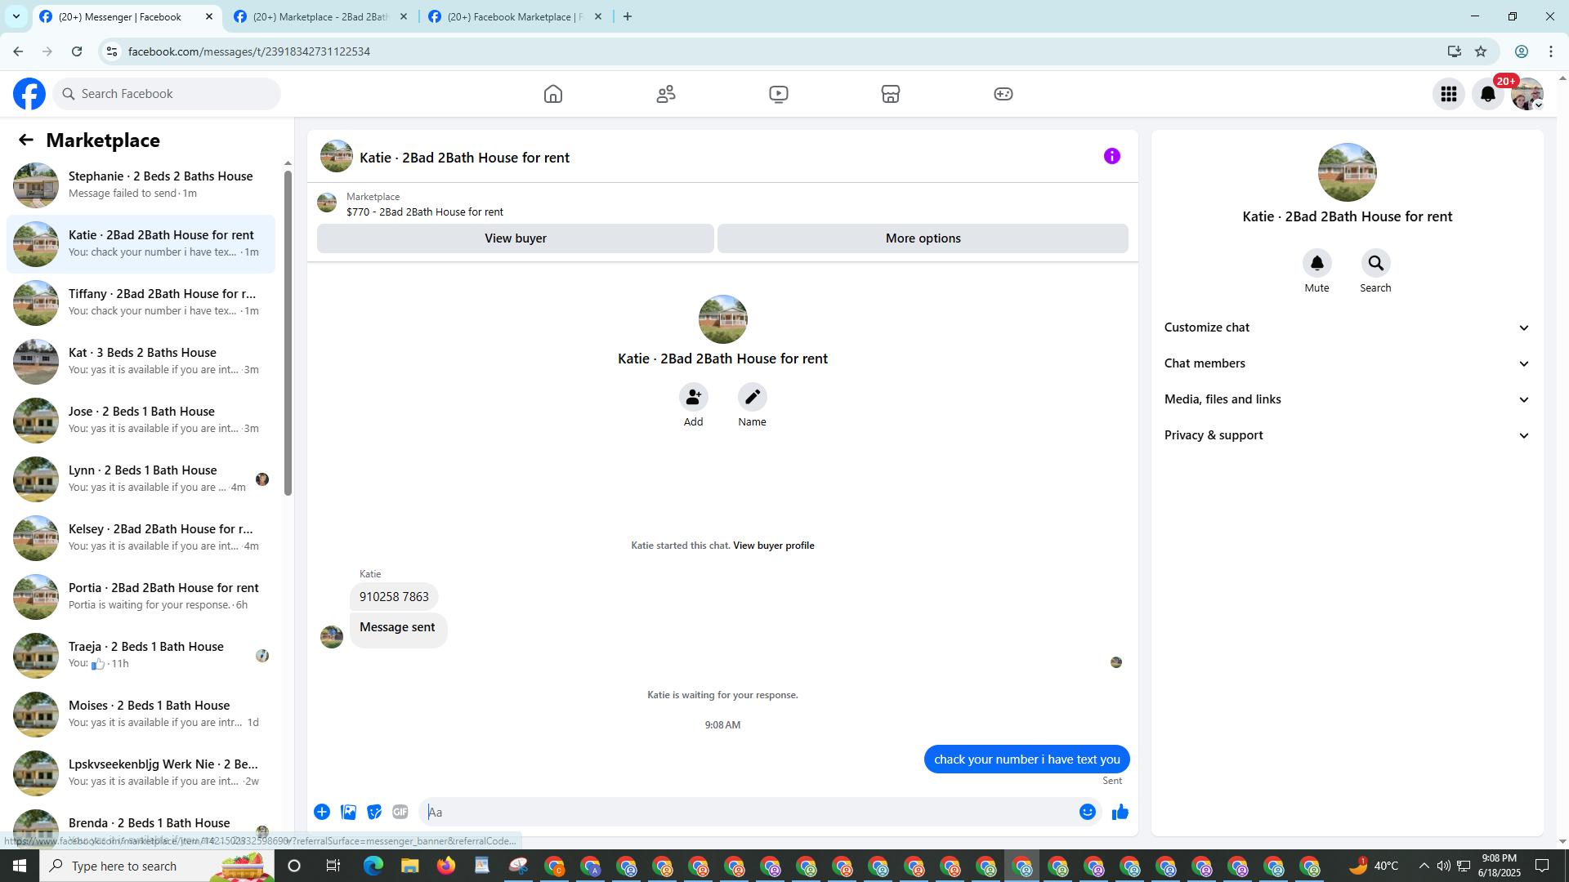Click the conversation list scrollbar

[x=288, y=332]
